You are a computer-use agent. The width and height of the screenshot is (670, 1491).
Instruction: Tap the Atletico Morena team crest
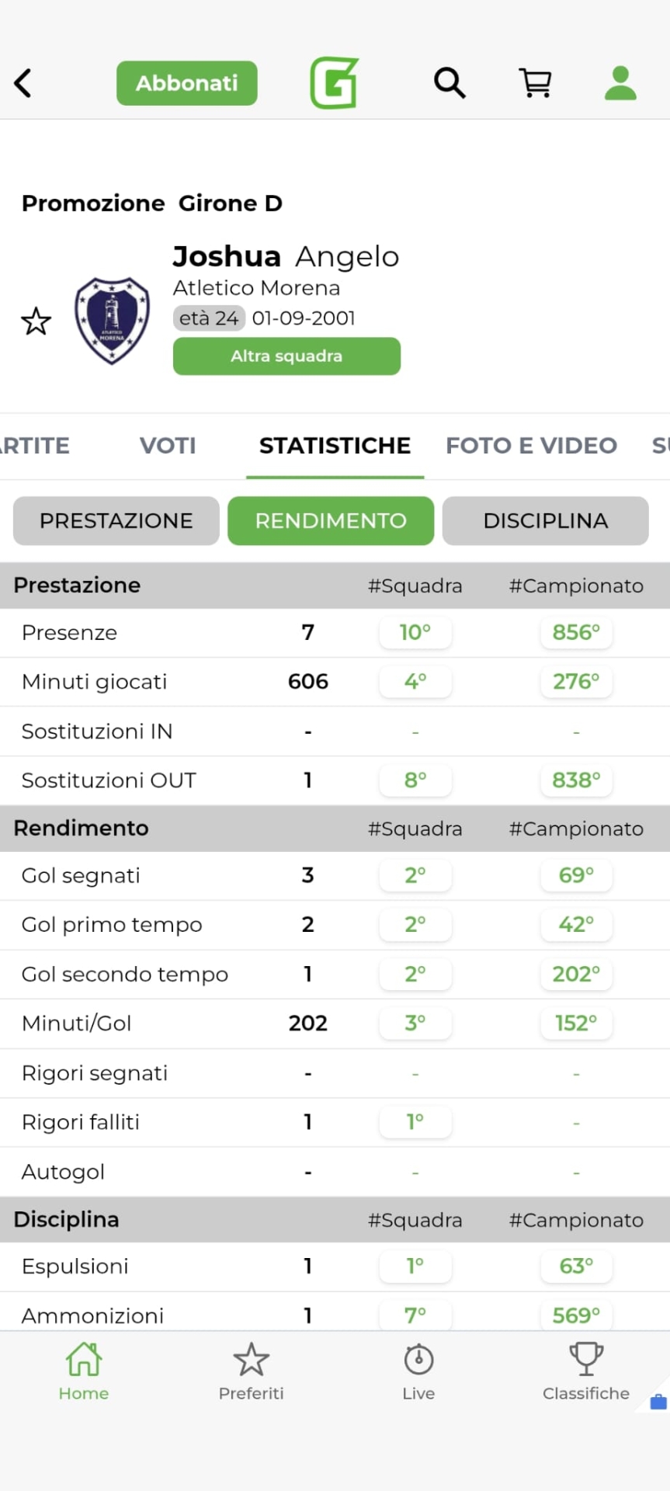(x=112, y=321)
